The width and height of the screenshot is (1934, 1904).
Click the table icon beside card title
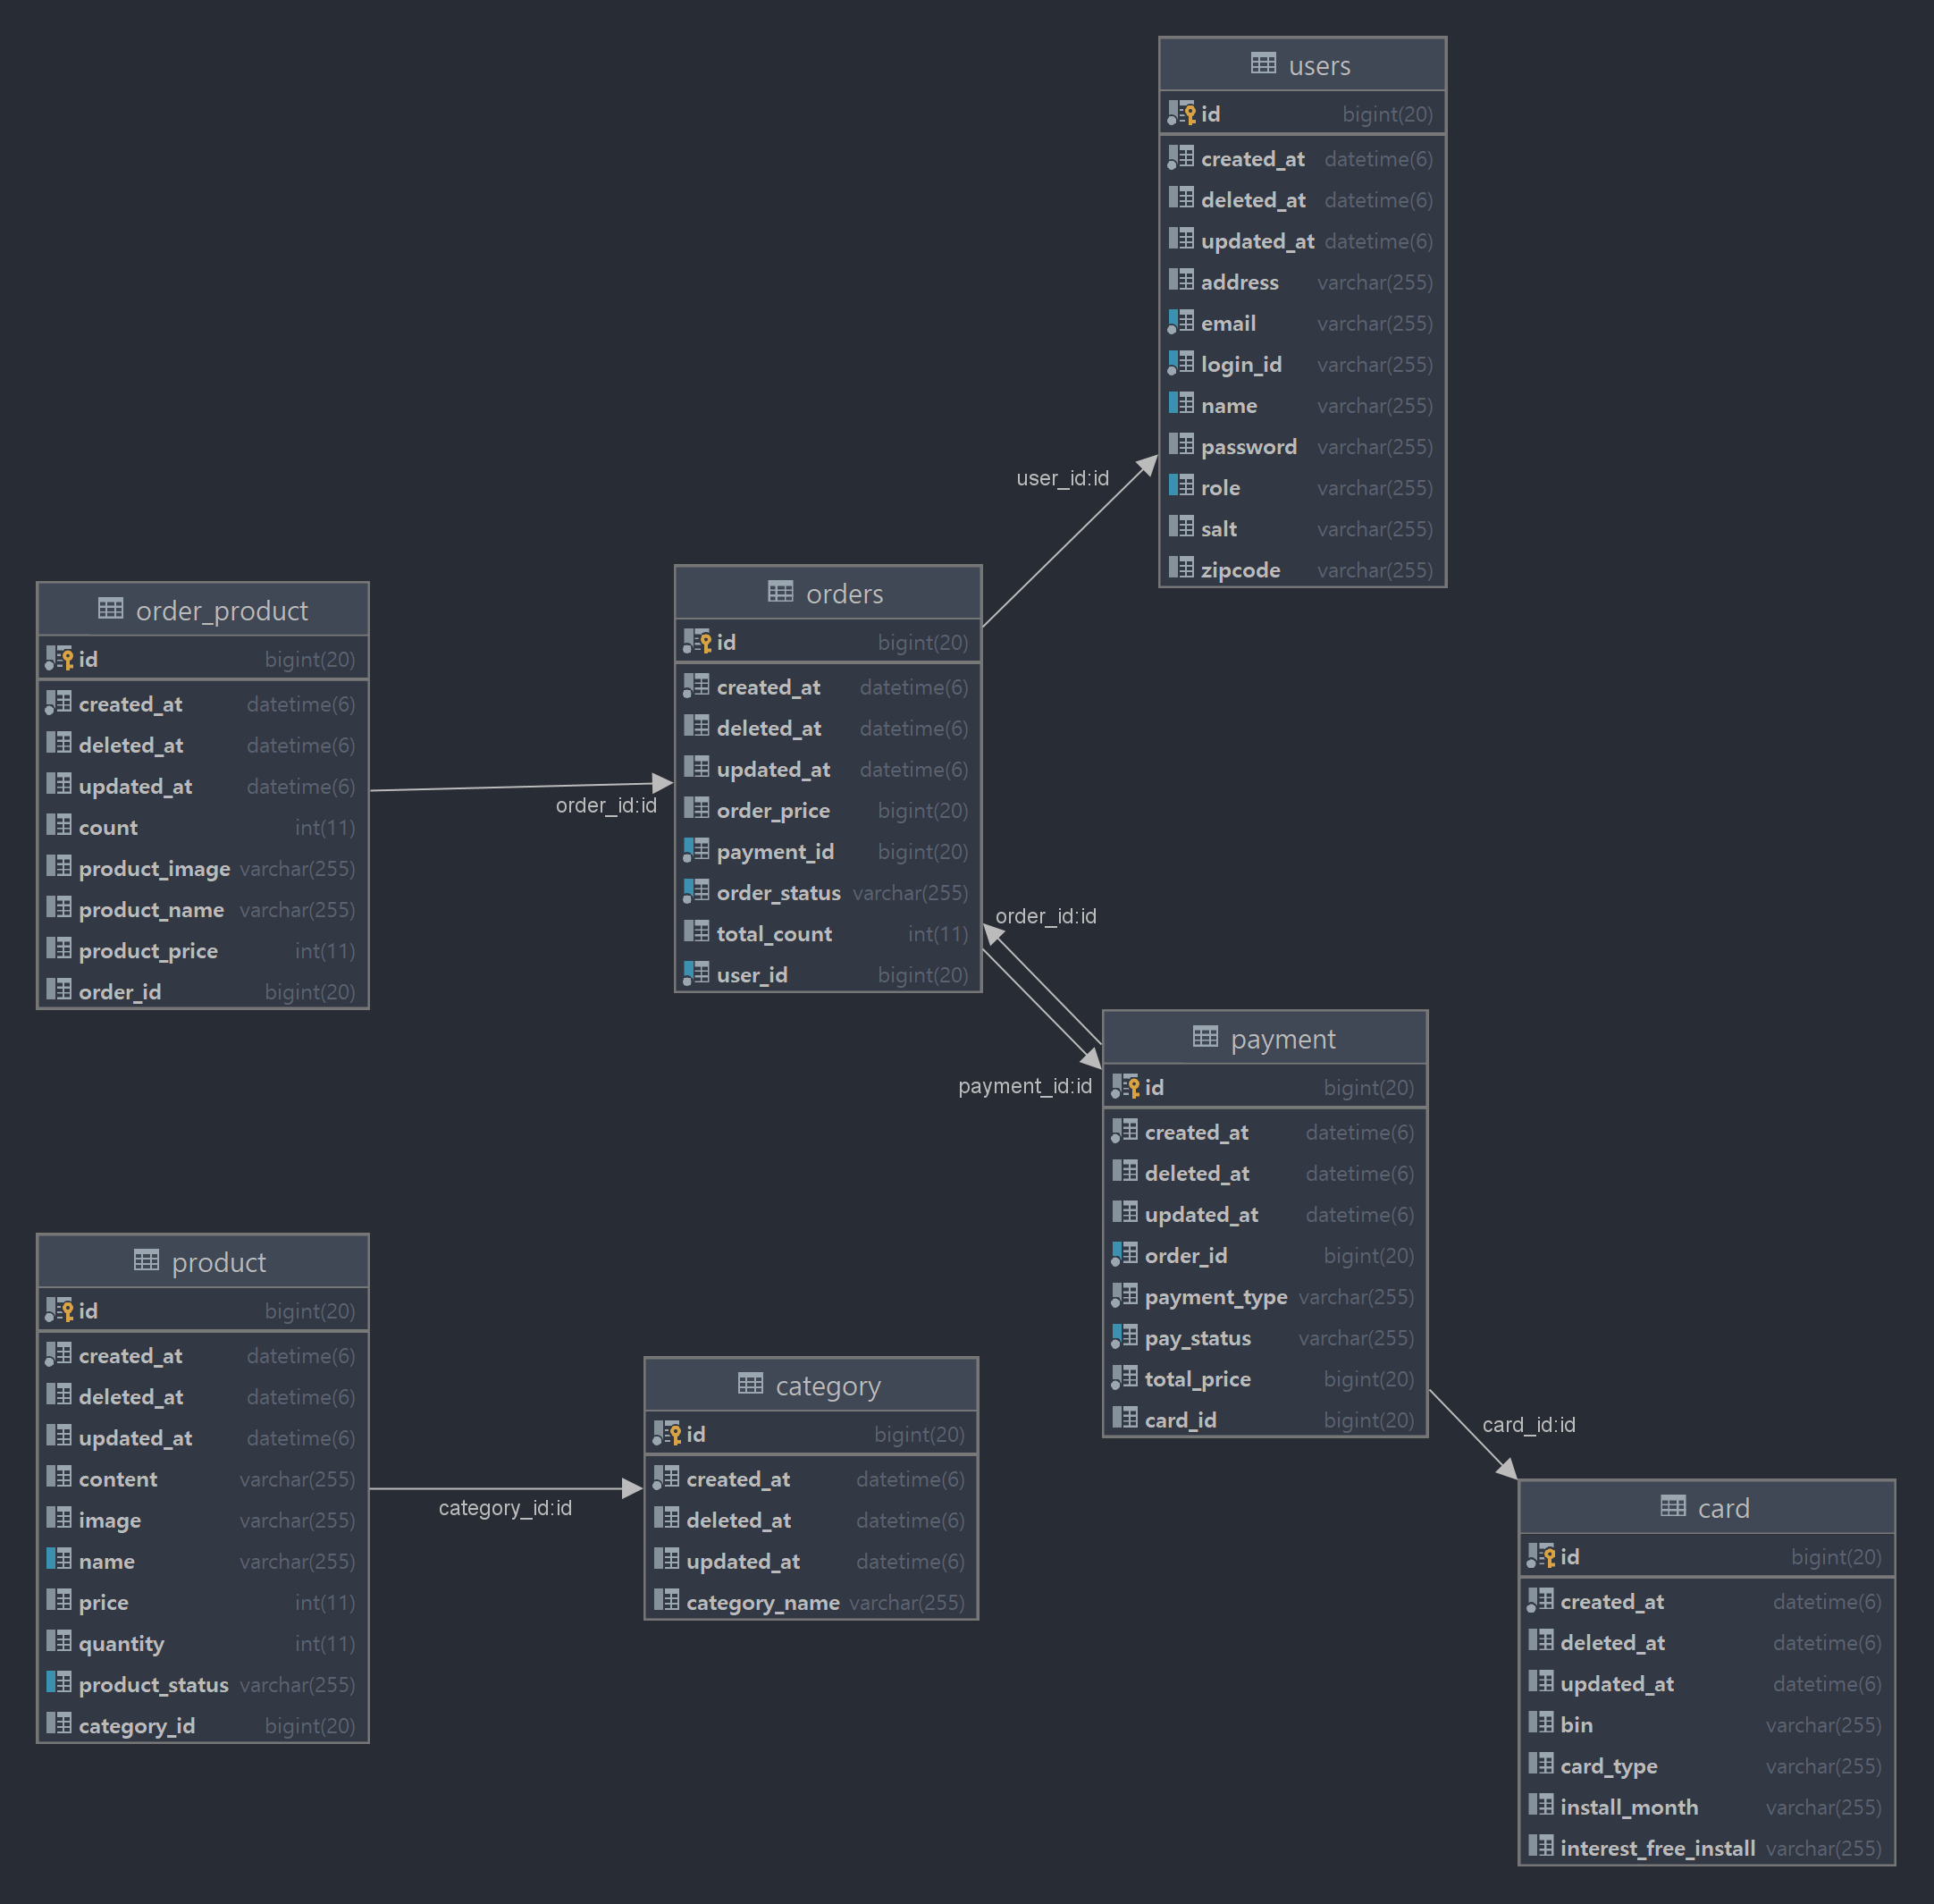1673,1506
